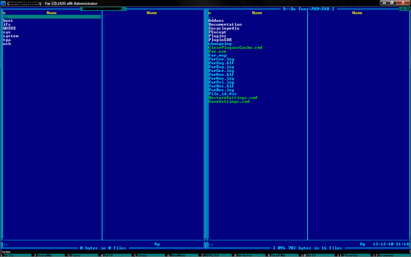Select the highlighted parent directory entry in left panel

[52, 16]
